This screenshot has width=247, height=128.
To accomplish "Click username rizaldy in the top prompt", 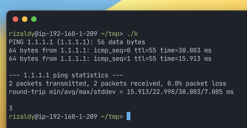I will (22, 34).
